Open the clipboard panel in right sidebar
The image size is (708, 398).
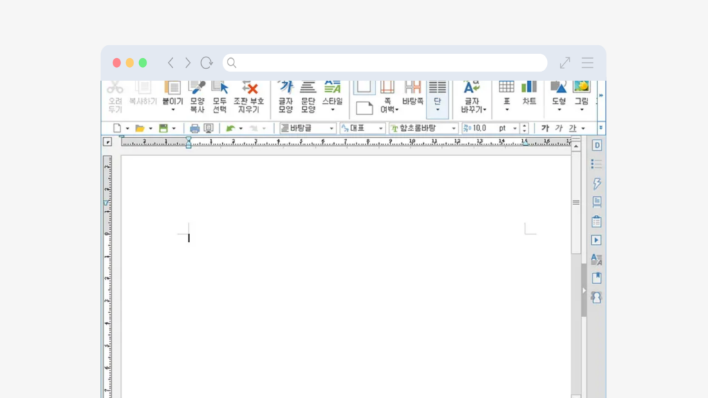(x=597, y=222)
